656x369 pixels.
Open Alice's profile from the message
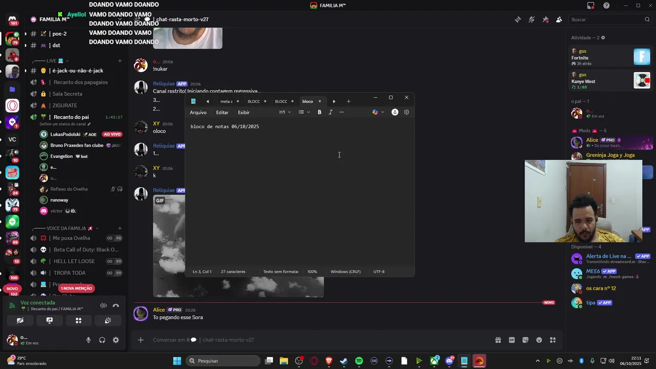coord(159,310)
